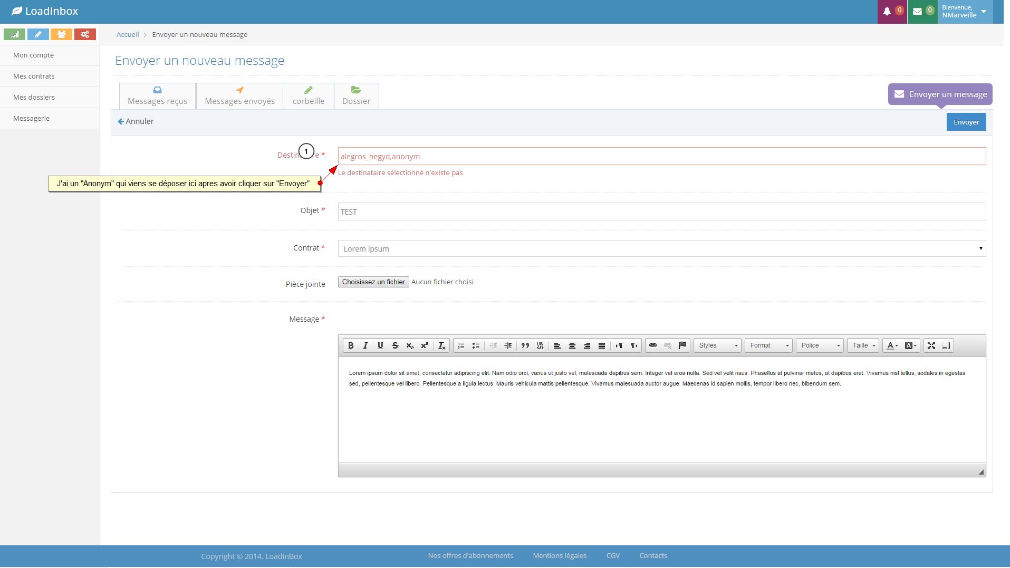
Task: Insert a numbered list
Action: pos(461,345)
